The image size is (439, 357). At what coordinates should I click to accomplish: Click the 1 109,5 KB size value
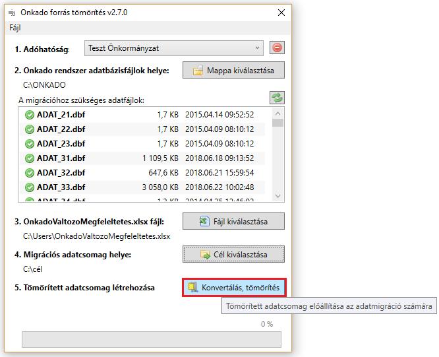[x=160, y=158]
